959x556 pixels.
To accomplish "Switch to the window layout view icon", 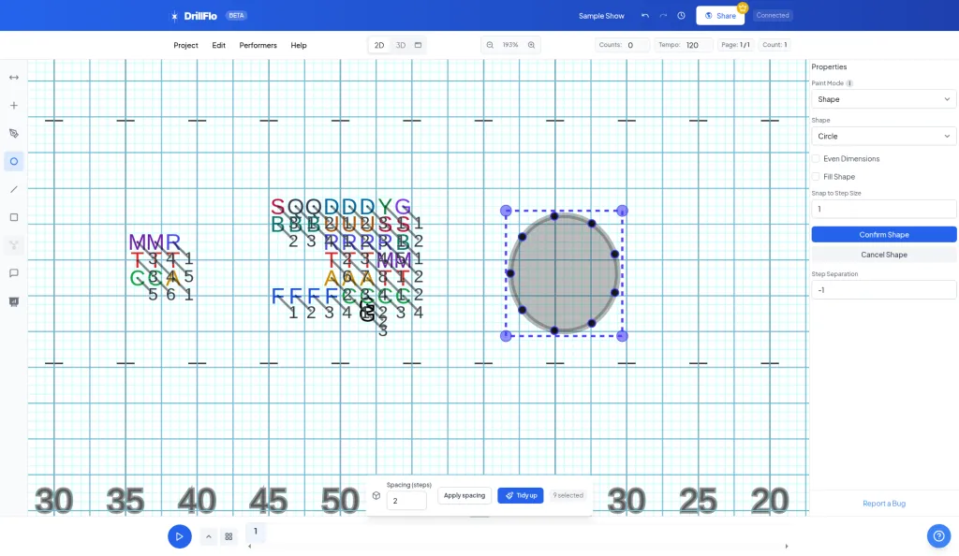I will [419, 45].
